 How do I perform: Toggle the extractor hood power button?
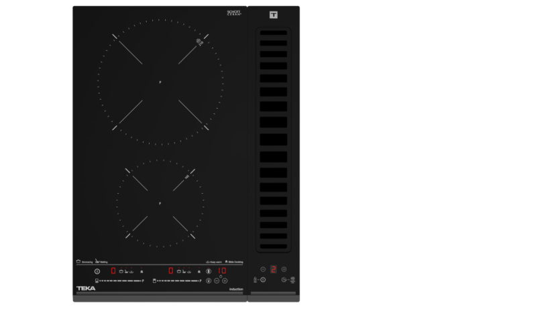click(263, 279)
